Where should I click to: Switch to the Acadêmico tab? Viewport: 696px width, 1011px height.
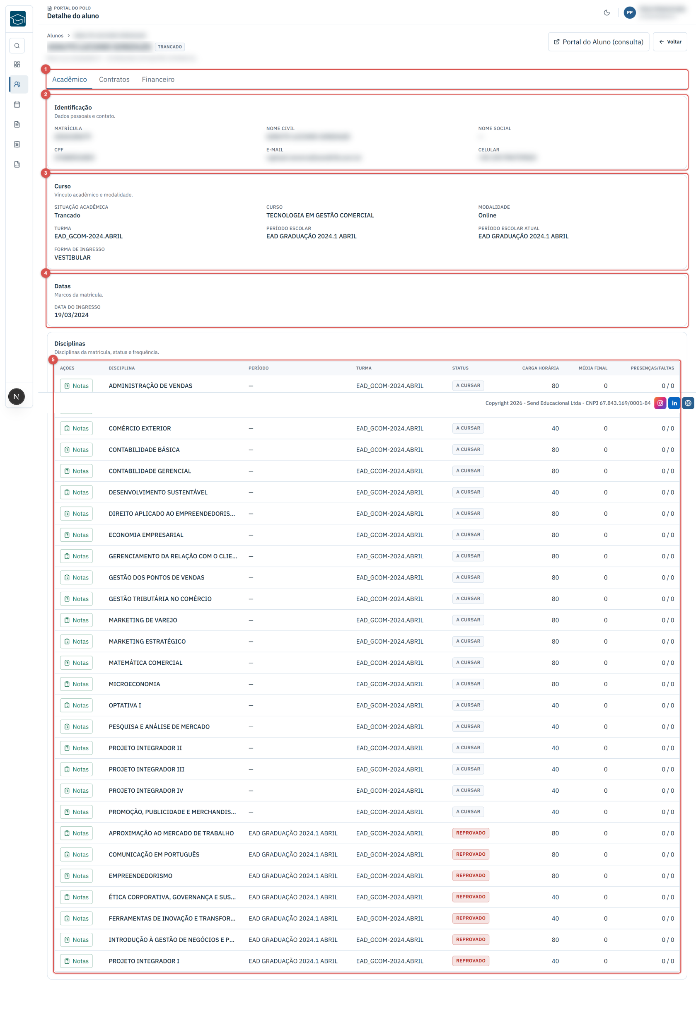pos(70,80)
